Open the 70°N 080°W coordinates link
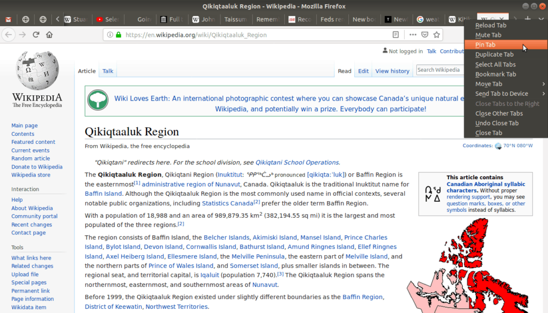This screenshot has width=548, height=313. (x=518, y=146)
